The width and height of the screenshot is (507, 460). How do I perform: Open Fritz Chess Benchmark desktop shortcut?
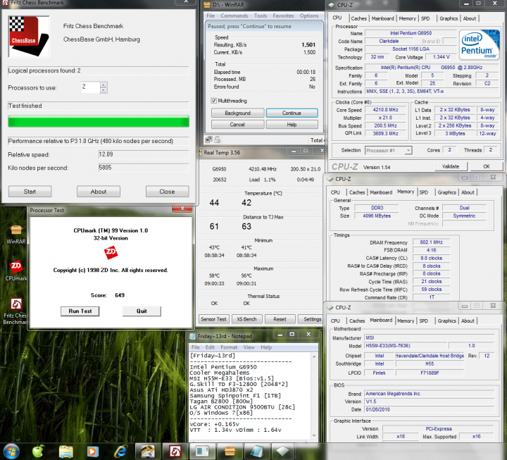click(15, 311)
